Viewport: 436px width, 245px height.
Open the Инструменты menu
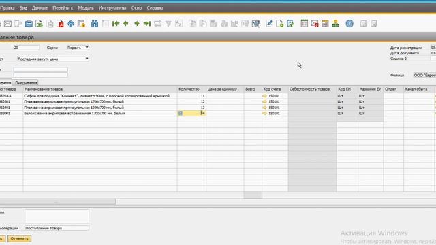[x=112, y=8]
